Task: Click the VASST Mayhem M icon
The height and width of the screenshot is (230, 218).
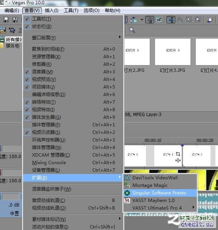Action: pos(127,200)
